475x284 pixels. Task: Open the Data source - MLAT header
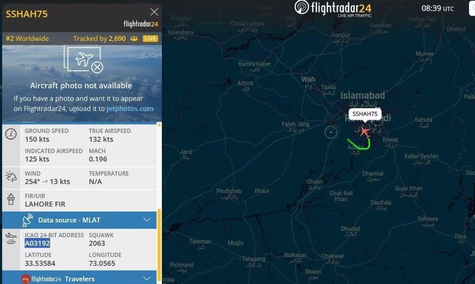[x=79, y=220]
